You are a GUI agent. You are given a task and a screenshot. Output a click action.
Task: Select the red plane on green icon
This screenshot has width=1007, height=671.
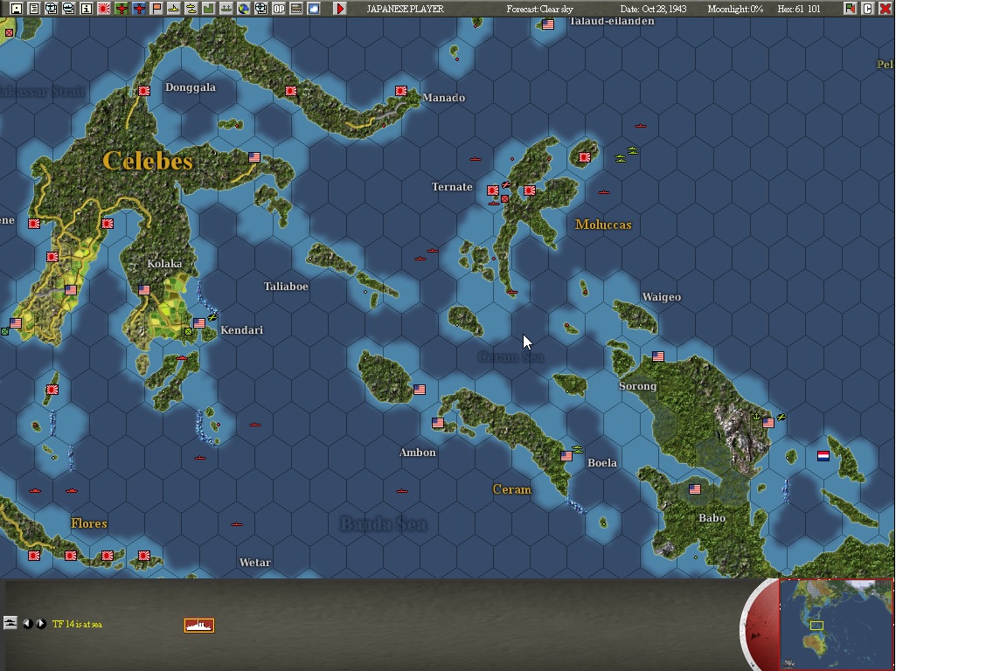coord(121,9)
